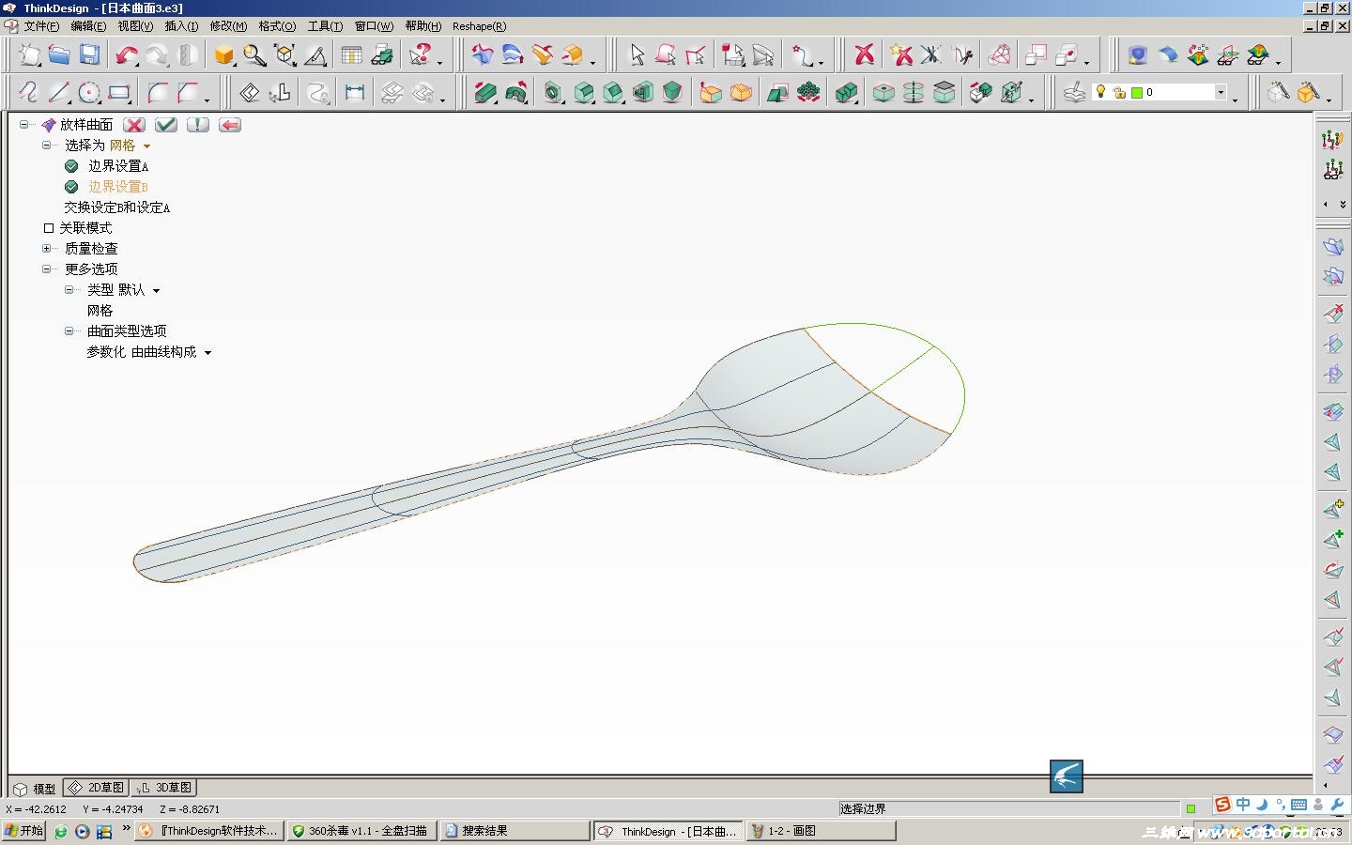Activate the zoom magnifier tool
This screenshot has height=845, width=1352.
click(254, 55)
